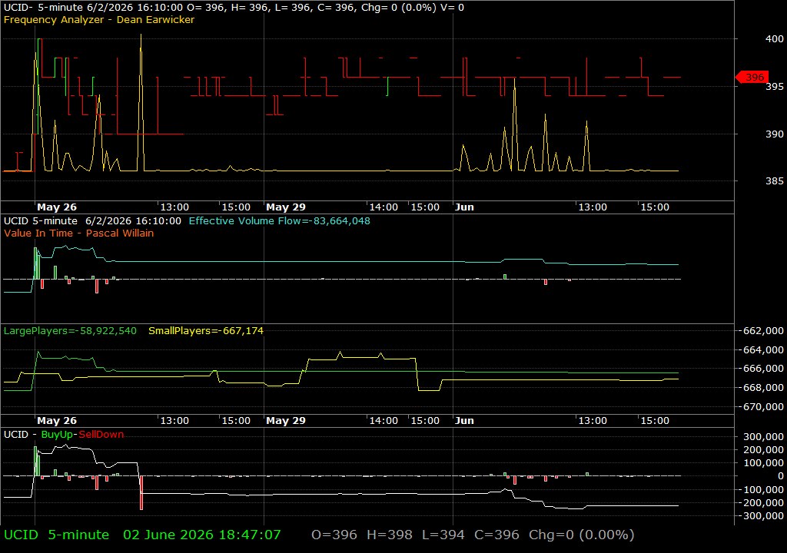This screenshot has height=553, width=787.
Task: Click the 200,000 axis label in the BuyUp panel
Action: [763, 449]
